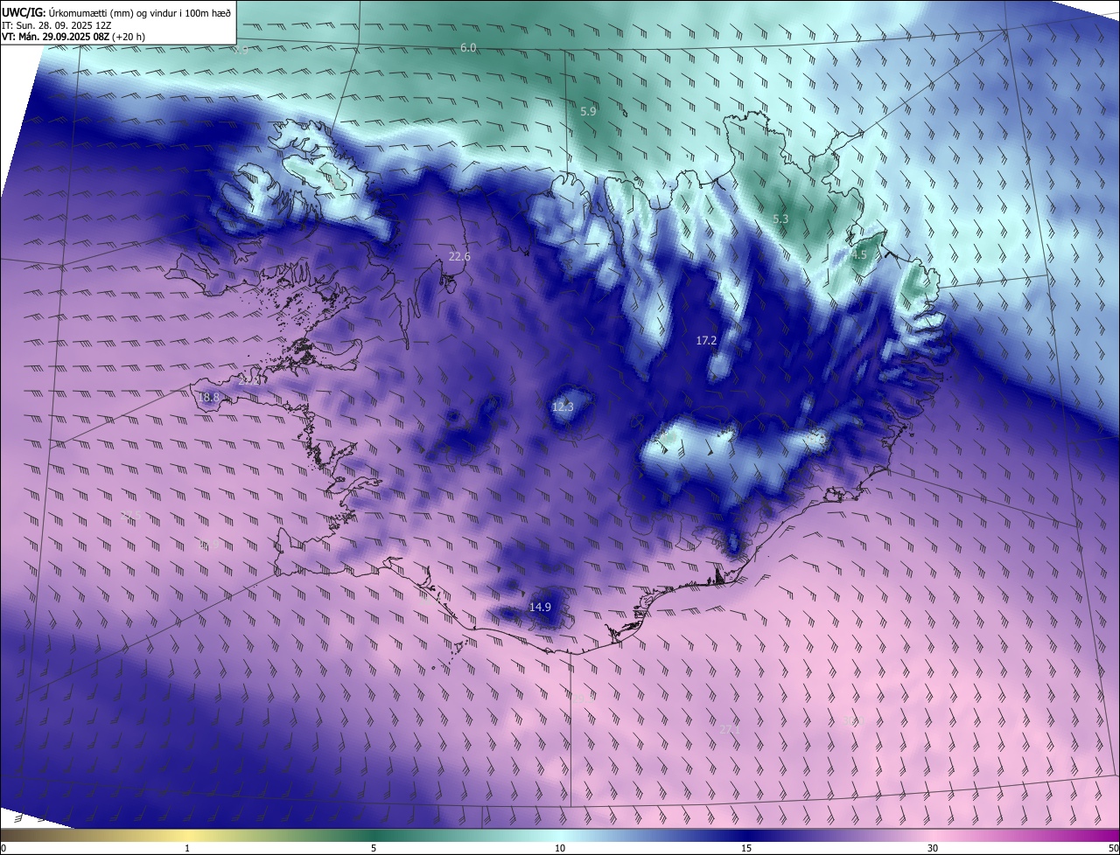Click the 14.9 value near the south coast

click(x=541, y=607)
